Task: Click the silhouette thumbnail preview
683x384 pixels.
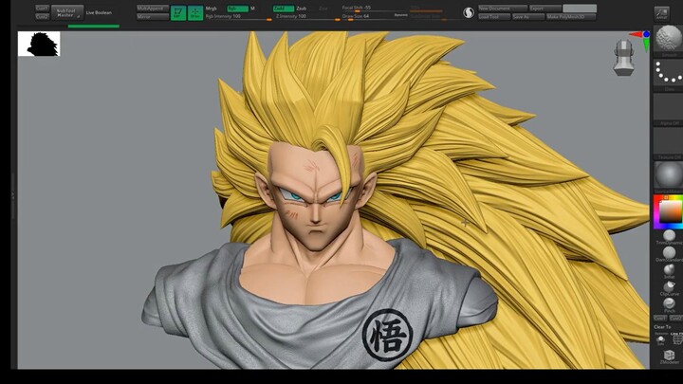Action: pyautogui.click(x=39, y=44)
